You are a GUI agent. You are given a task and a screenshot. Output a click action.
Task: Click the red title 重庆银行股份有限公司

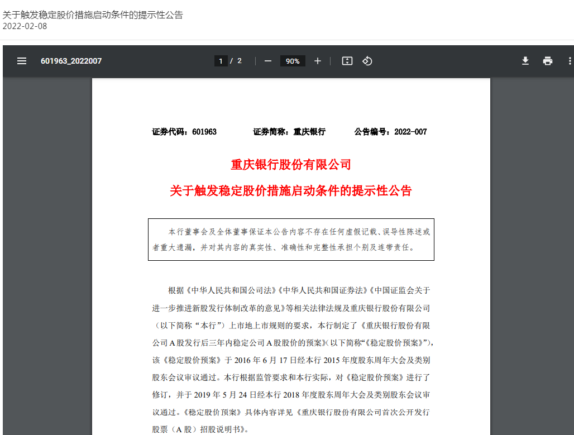click(x=291, y=165)
